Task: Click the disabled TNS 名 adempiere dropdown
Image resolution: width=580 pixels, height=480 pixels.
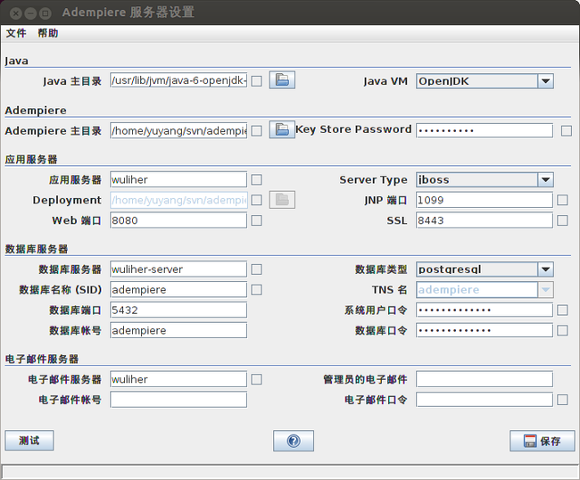Action: 485,290
